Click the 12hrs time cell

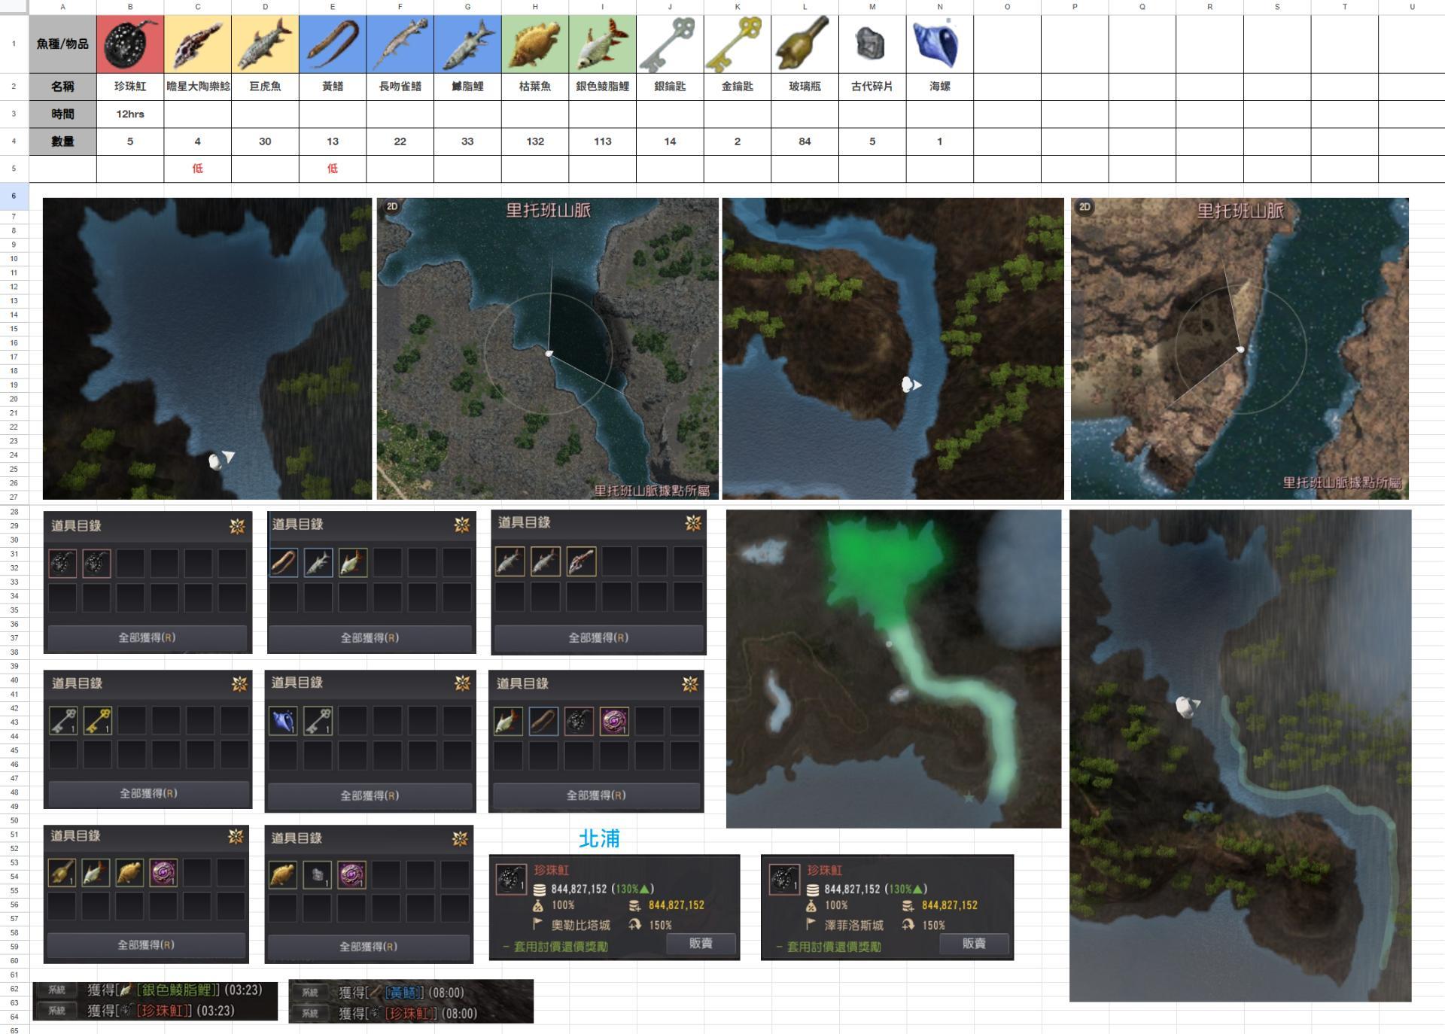tap(130, 114)
